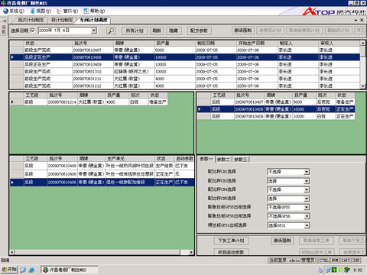Expand the 配比秤CB1选择 dropdown
This screenshot has width=367, height=275.
tap(307, 172)
